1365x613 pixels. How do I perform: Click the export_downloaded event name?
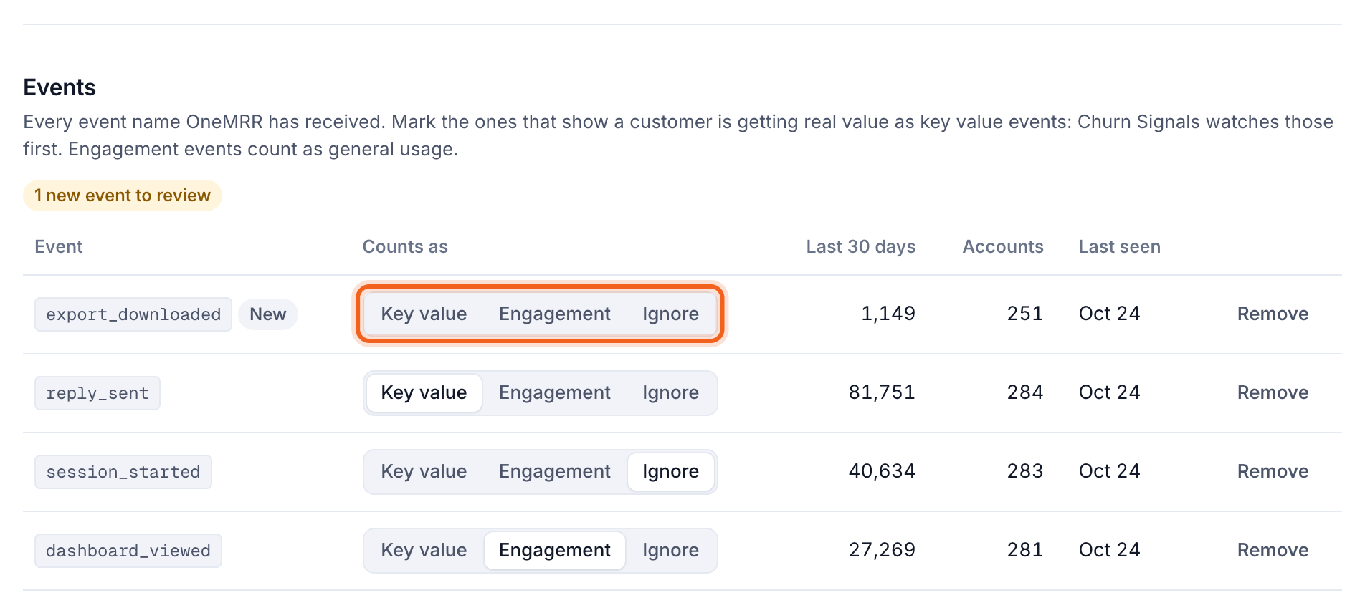point(133,314)
